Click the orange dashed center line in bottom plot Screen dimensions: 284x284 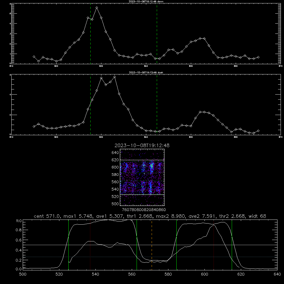(152, 245)
